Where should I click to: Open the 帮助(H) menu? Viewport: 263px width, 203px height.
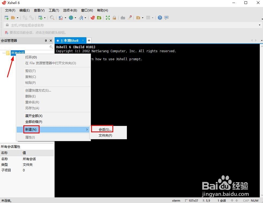(x=102, y=10)
